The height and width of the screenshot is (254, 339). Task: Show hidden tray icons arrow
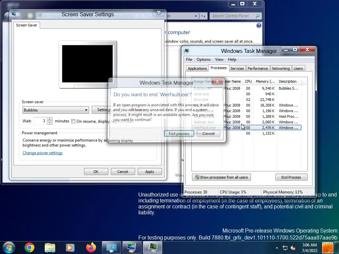point(277,248)
